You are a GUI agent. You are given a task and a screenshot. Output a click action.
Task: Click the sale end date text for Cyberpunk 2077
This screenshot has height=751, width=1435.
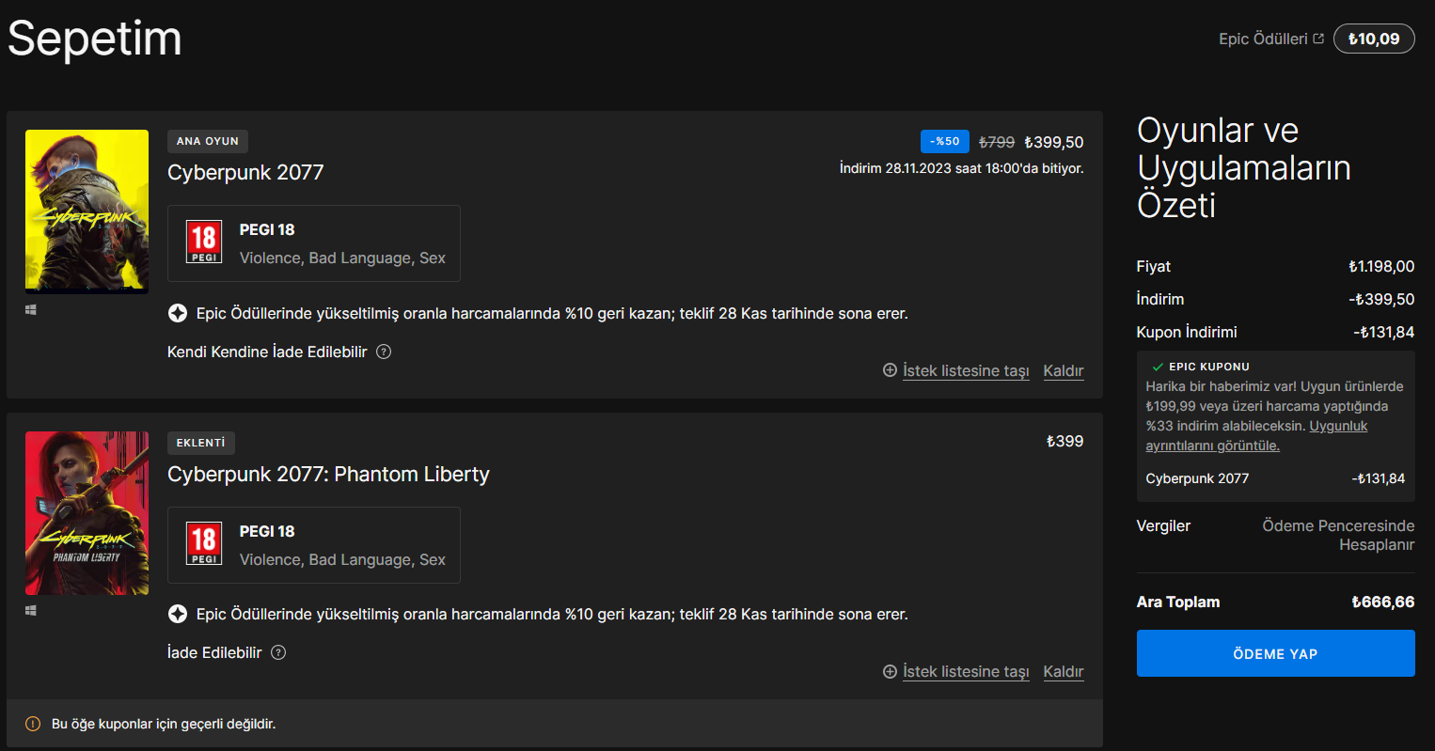[x=962, y=168]
